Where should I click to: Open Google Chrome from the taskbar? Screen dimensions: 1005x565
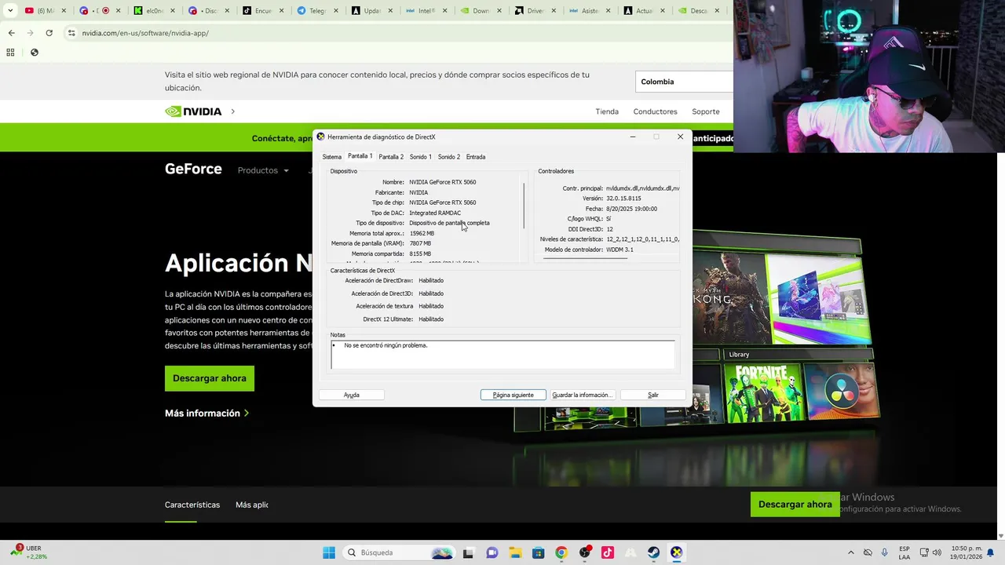click(561, 552)
